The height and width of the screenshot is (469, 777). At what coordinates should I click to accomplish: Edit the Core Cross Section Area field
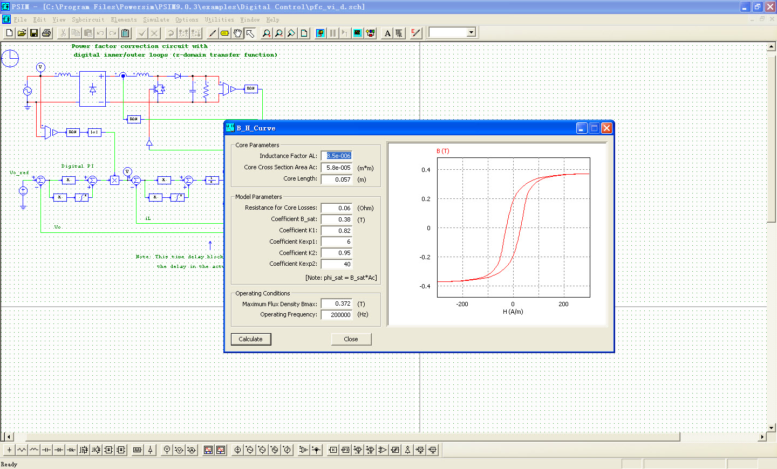click(337, 168)
